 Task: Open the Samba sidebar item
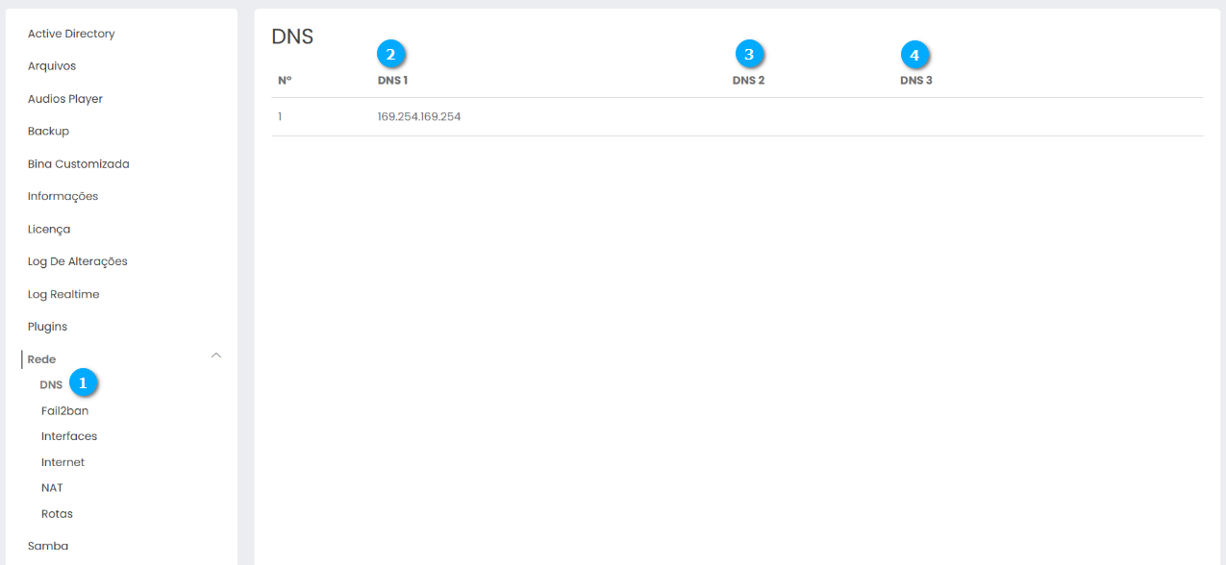click(48, 546)
